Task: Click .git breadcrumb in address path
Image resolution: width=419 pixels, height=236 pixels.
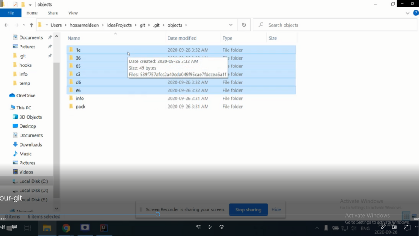Action: point(156,25)
